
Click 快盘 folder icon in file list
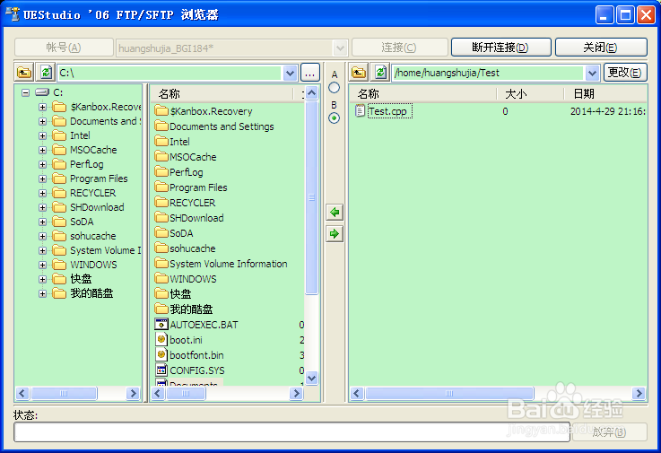161,293
